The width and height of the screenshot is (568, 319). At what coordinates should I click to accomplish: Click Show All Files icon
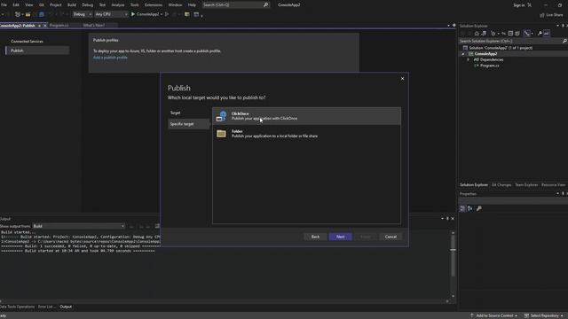(x=517, y=34)
